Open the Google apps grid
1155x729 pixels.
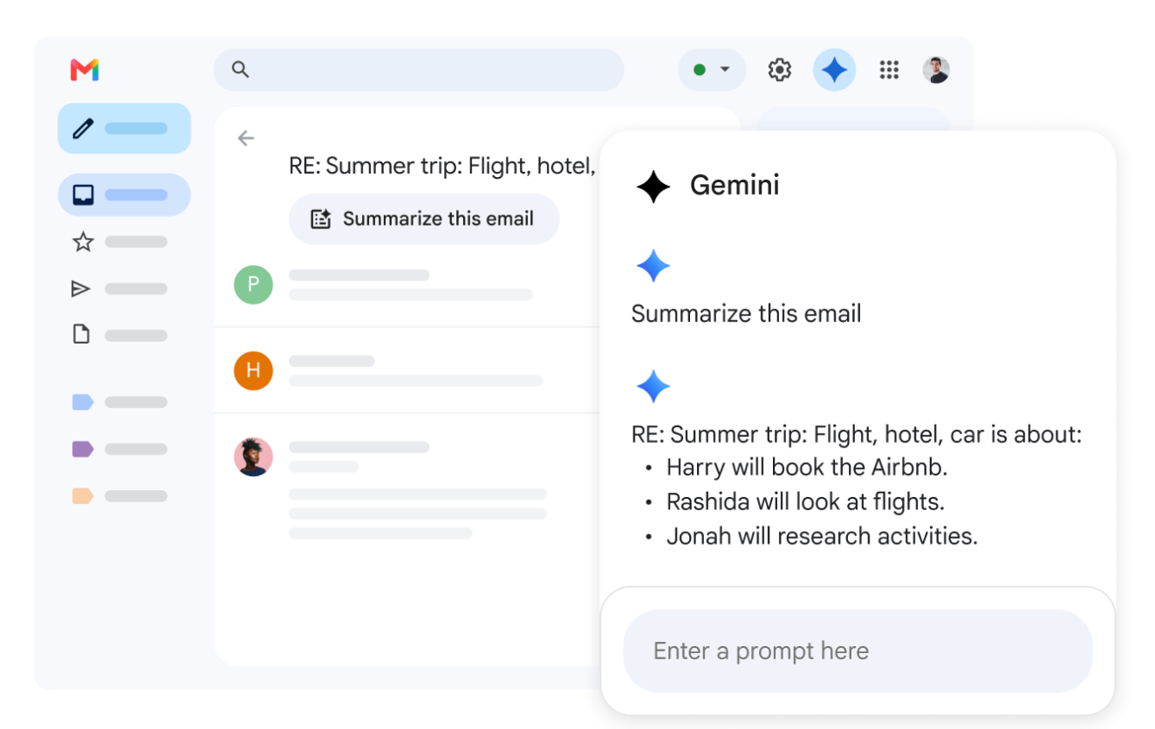pos(889,70)
